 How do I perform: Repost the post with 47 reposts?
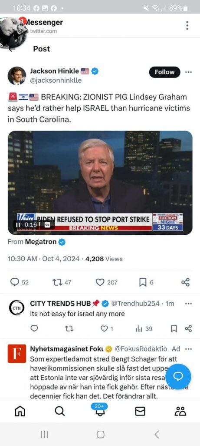(57, 282)
